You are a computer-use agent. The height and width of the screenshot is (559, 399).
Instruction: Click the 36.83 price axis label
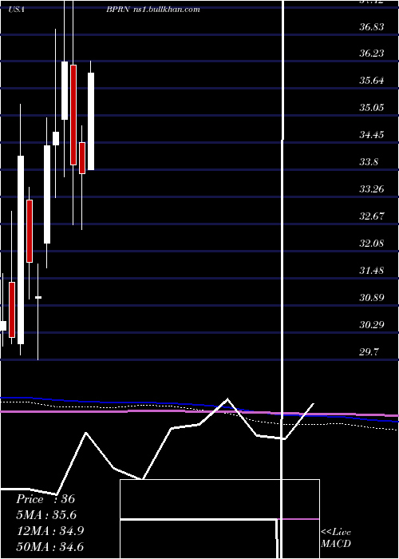372,26
